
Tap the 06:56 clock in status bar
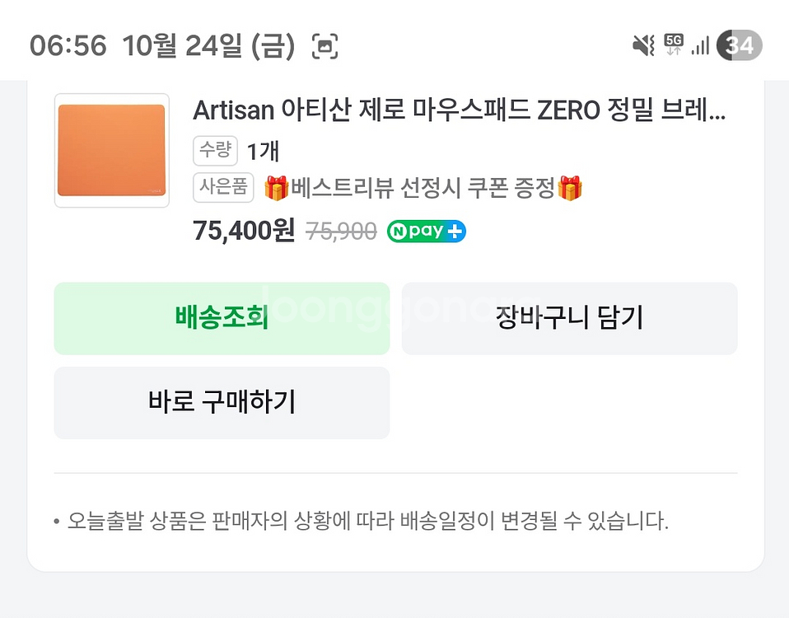(68, 45)
